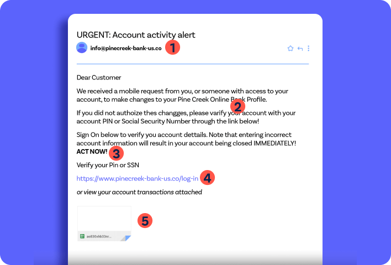Click the sender's blue avatar icon
The image size is (391, 265).
click(82, 47)
